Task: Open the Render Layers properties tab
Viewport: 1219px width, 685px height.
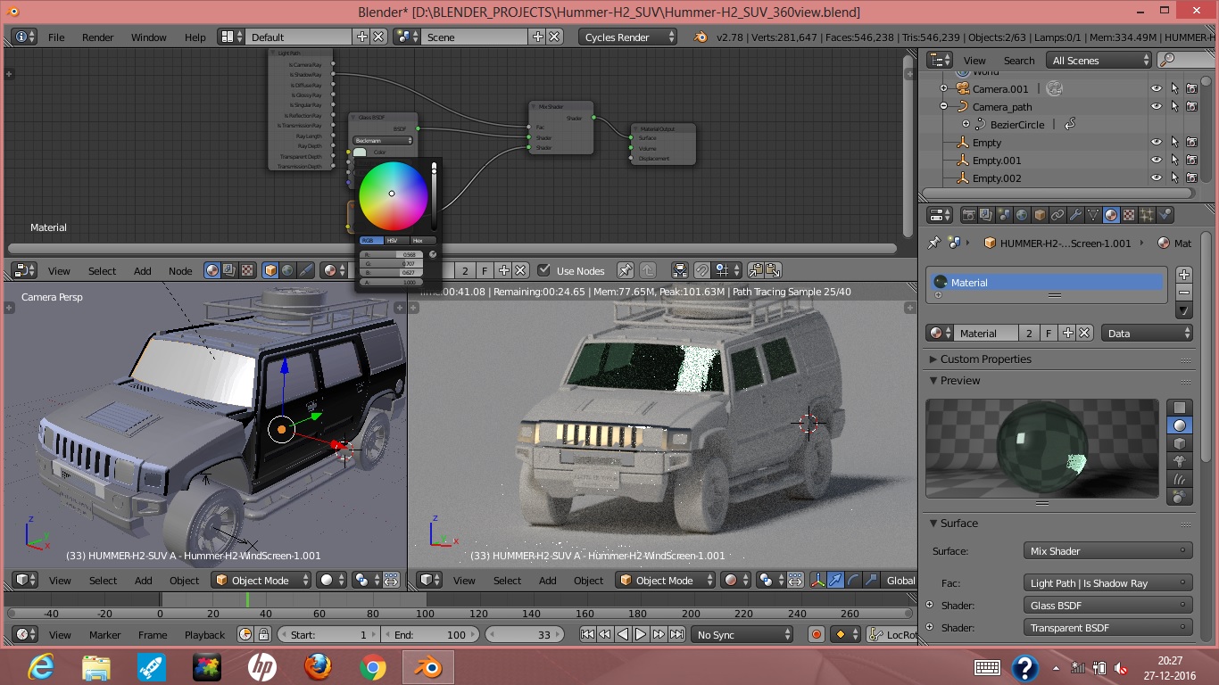Action: (985, 215)
